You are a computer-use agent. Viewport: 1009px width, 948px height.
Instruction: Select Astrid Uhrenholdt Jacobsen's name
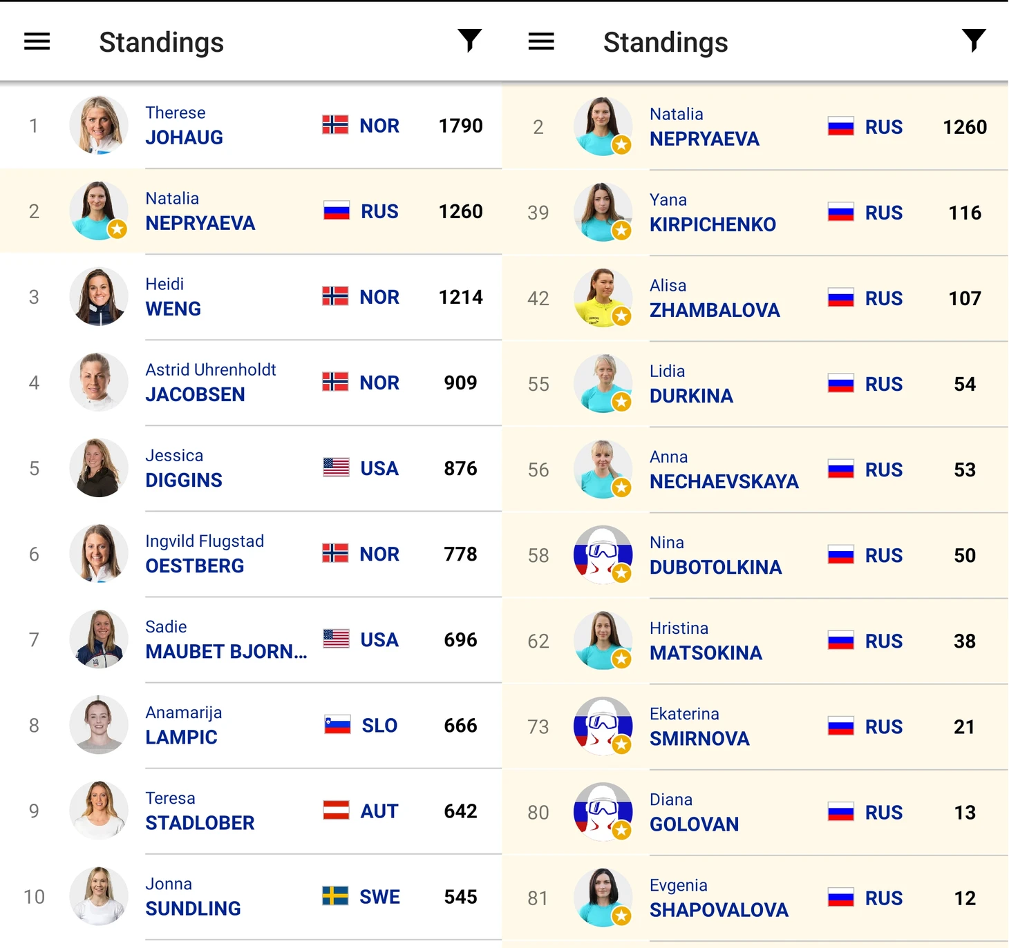(210, 383)
